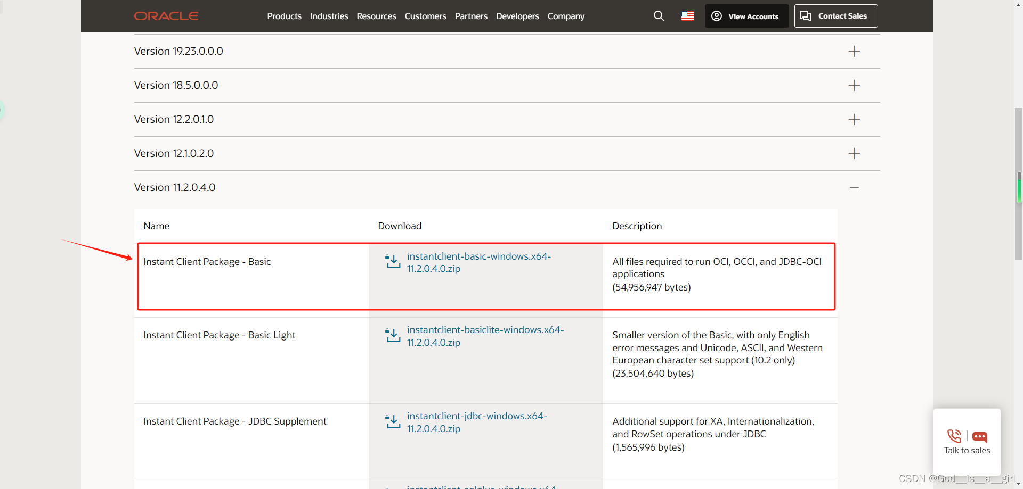The width and height of the screenshot is (1023, 489).
Task: Click the (1,565,996 bytes) size text
Action: tap(648, 447)
